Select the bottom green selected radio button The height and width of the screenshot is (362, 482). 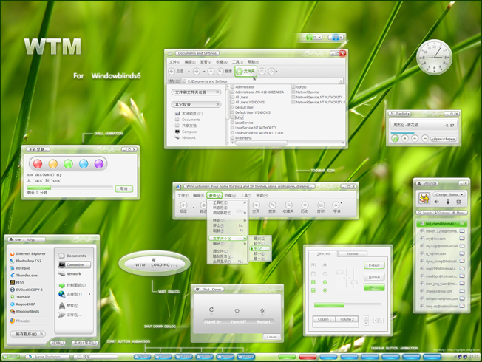[325, 290]
